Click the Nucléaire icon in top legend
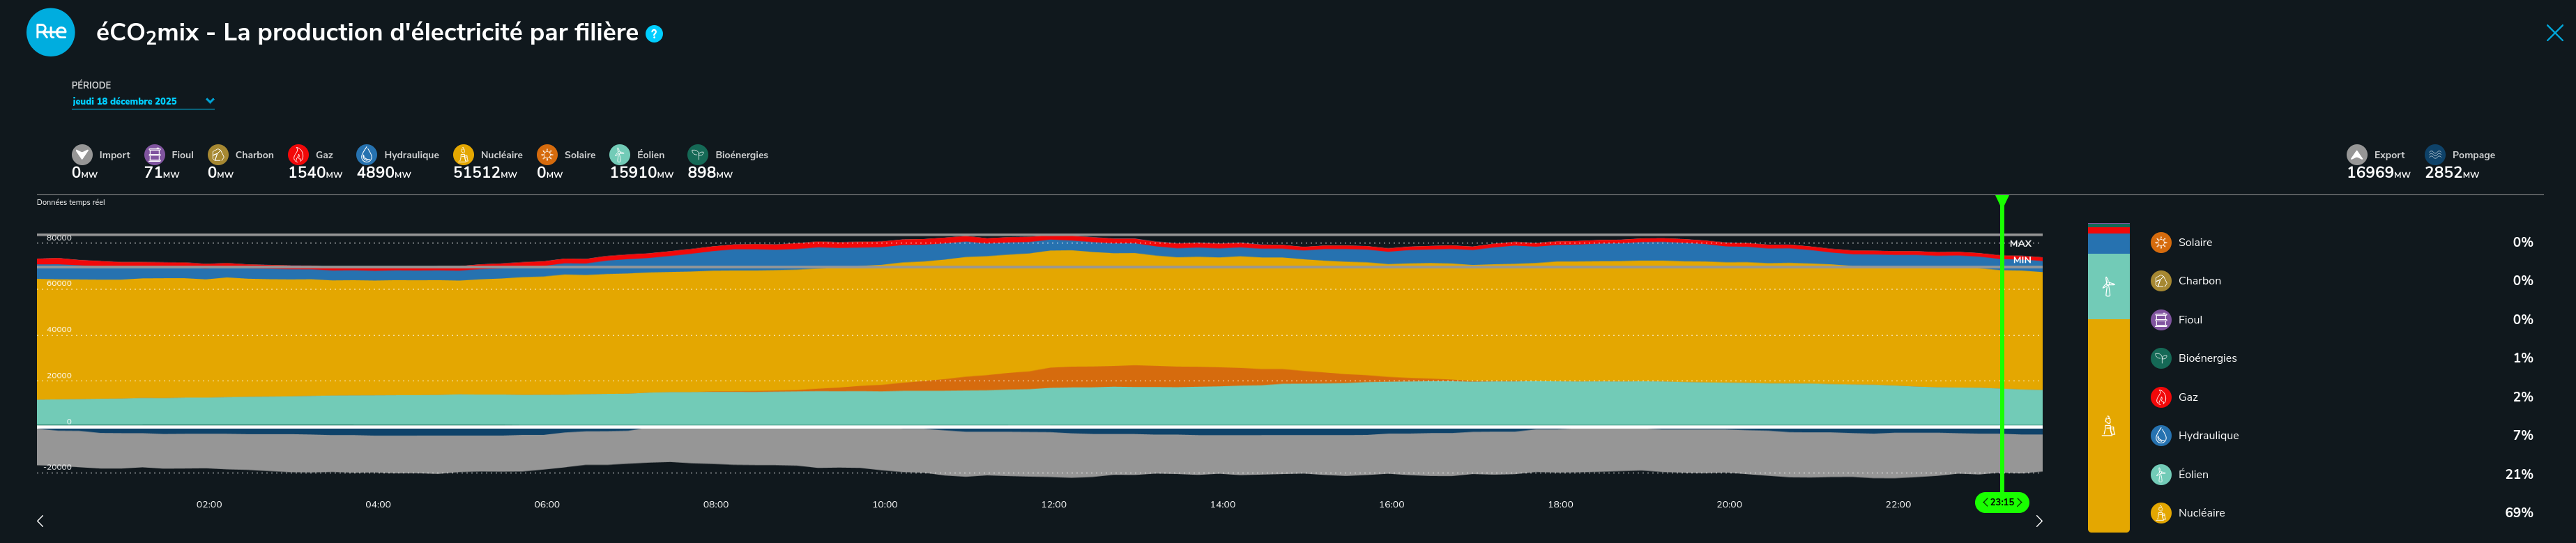2576x543 pixels. click(x=463, y=155)
